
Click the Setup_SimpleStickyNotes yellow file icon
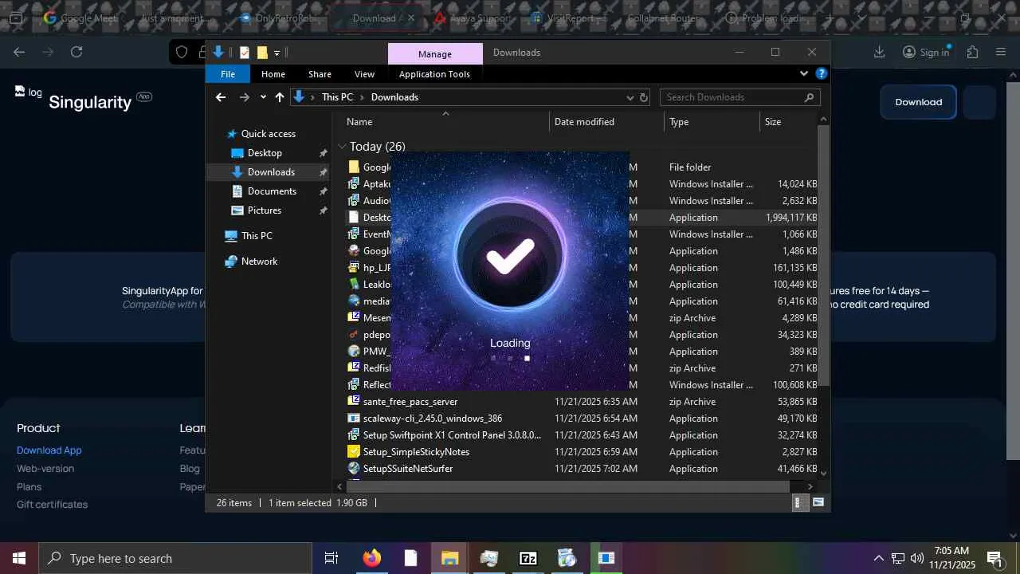point(354,452)
